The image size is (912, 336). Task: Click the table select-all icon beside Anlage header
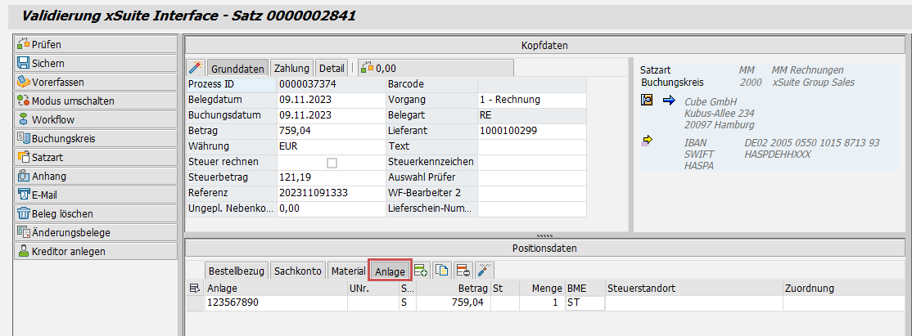(x=195, y=289)
